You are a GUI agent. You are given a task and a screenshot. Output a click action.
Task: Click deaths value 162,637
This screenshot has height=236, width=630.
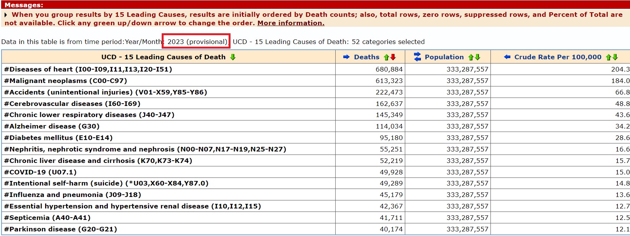pos(389,104)
